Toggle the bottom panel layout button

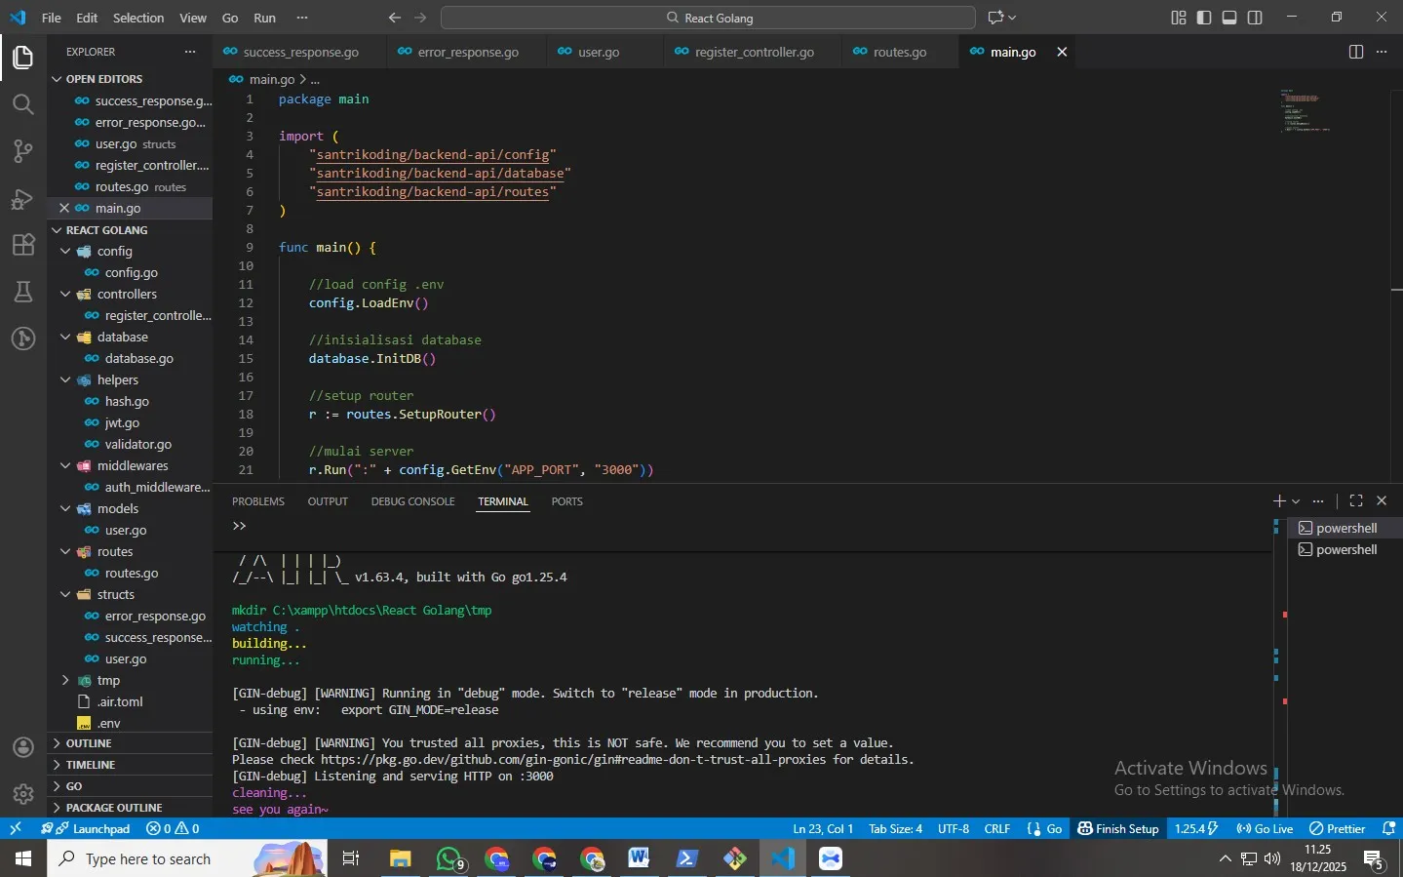(x=1229, y=18)
